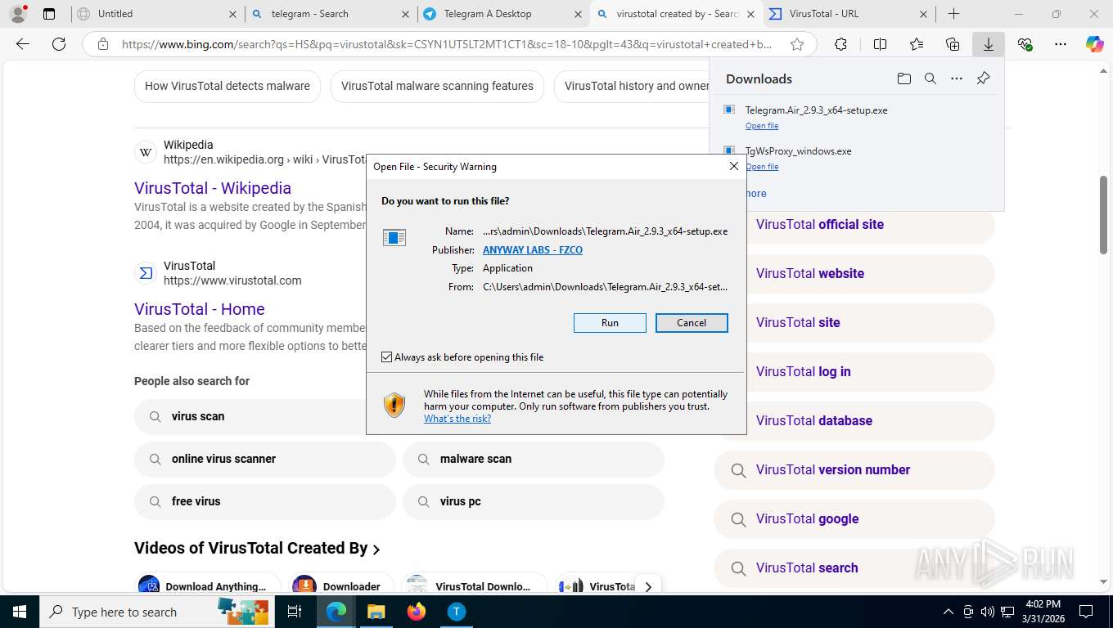The width and height of the screenshot is (1113, 628).
Task: Uncheck Always ask before opening this file
Action: pos(387,357)
